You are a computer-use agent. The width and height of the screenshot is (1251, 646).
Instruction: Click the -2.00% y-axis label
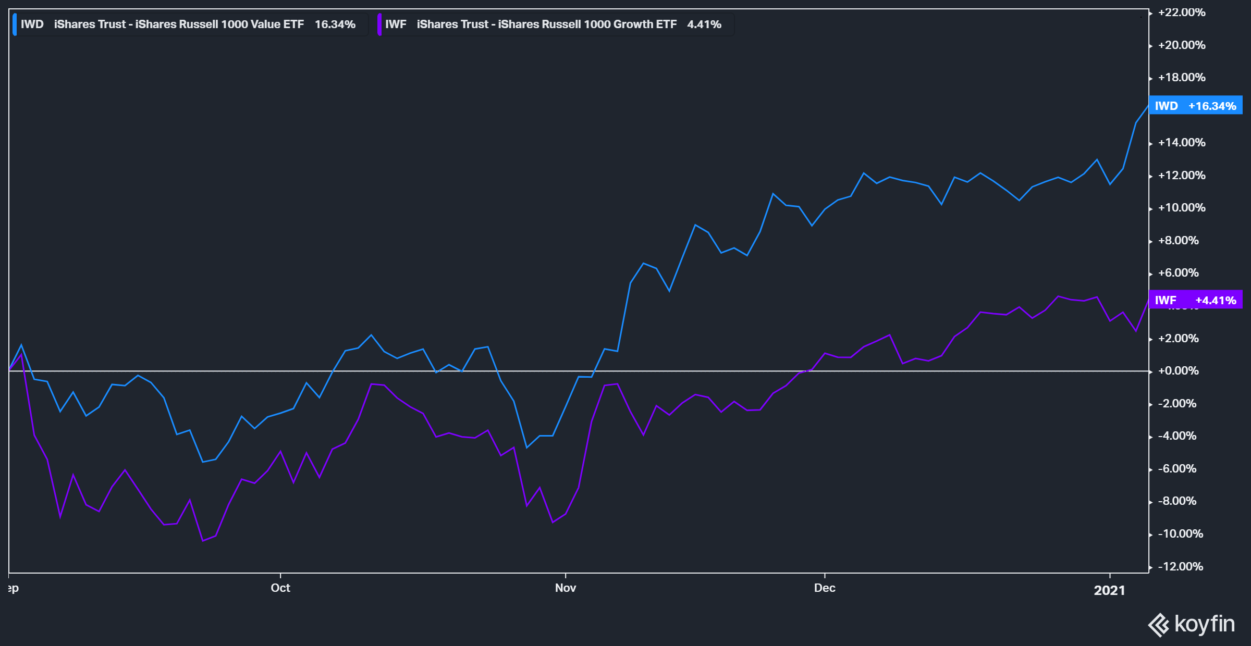[x=1177, y=404]
